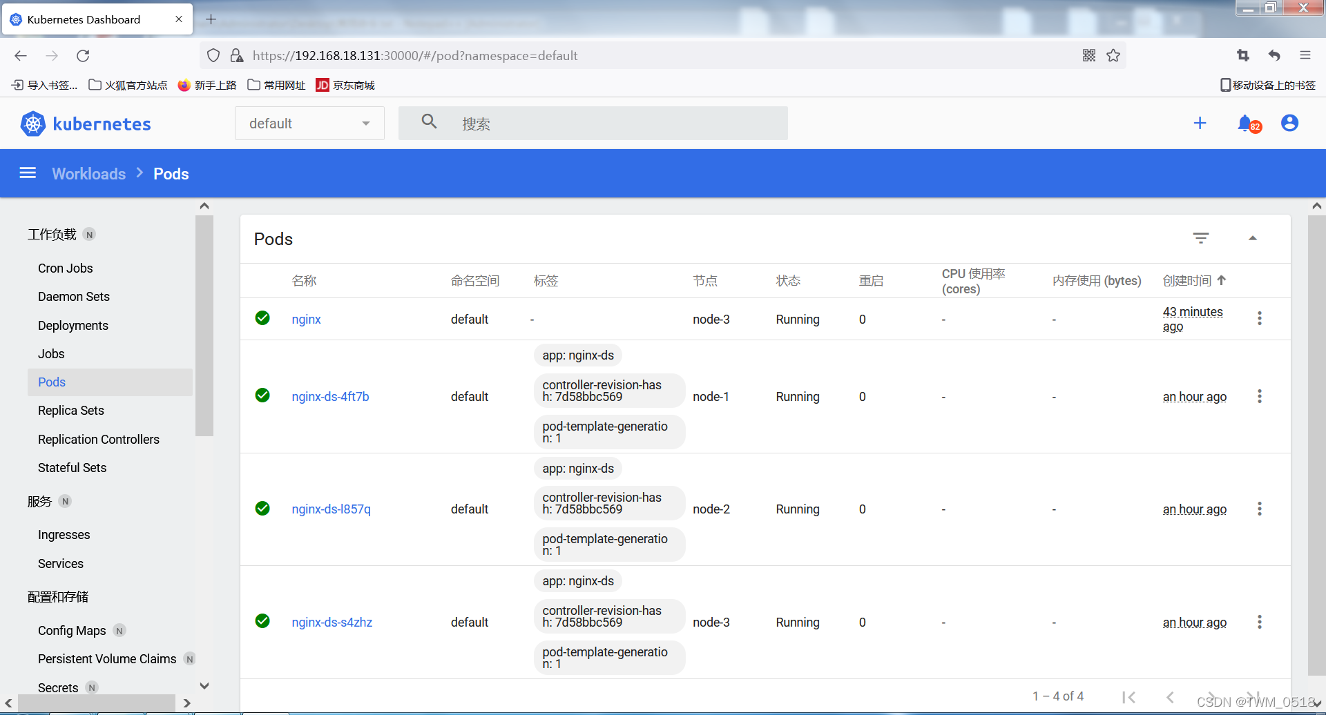Sort by the 创建时间 column header
This screenshot has width=1326, height=715.
pos(1187,281)
